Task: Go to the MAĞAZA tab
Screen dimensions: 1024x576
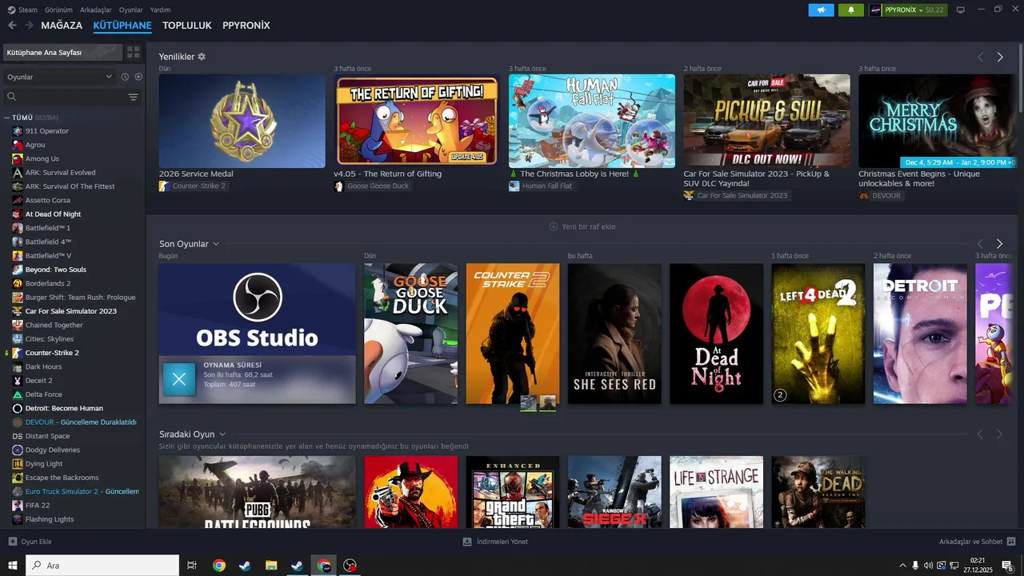Action: click(x=62, y=26)
